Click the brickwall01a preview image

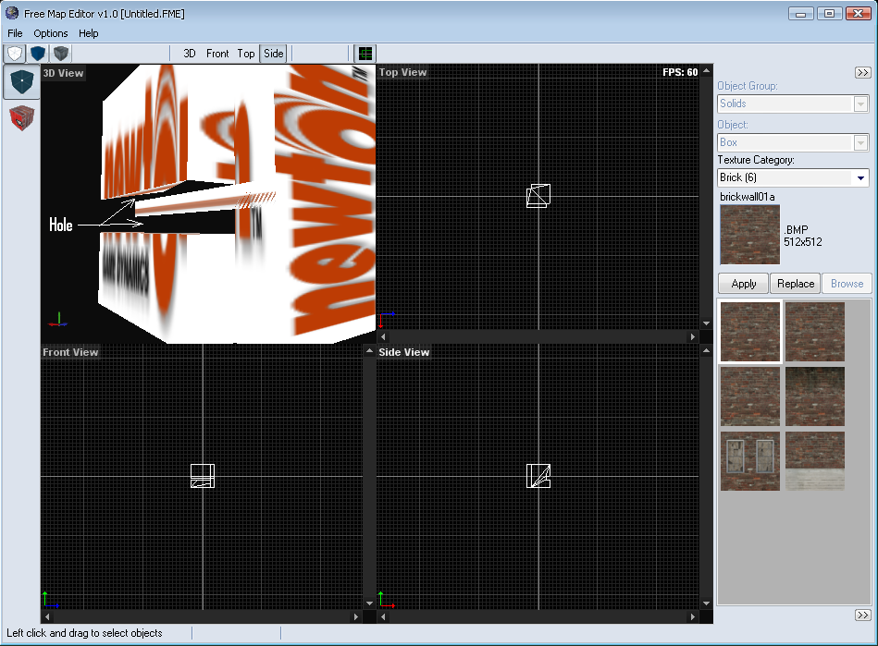749,235
